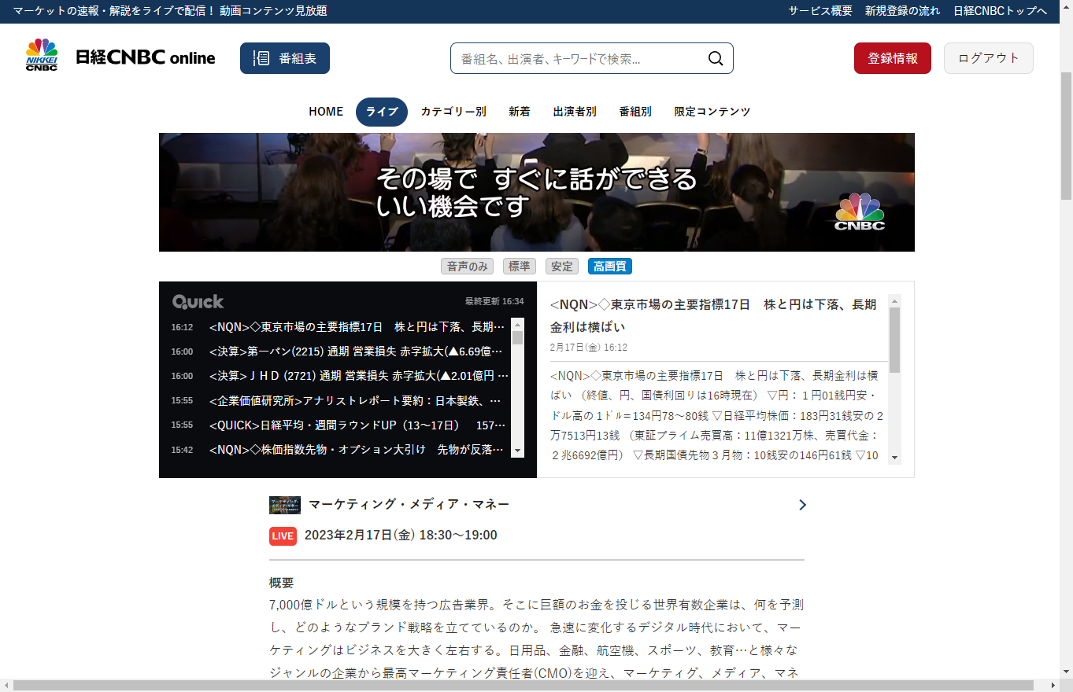The height and width of the screenshot is (692, 1073).
Task: Switch stream quality to 音声のみ
Action: coord(468,267)
